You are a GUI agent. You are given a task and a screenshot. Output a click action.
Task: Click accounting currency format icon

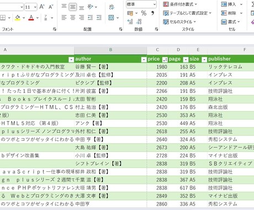coord(130,13)
